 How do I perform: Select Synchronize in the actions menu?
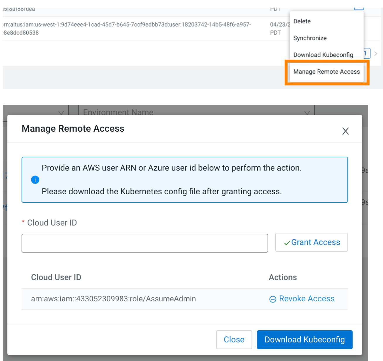point(310,38)
